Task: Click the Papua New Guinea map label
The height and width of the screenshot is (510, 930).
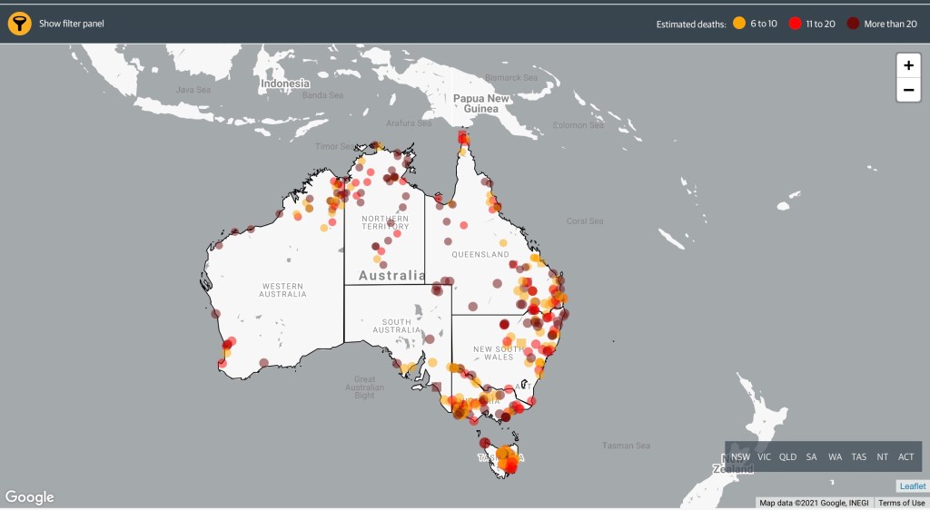Action: pos(481,103)
